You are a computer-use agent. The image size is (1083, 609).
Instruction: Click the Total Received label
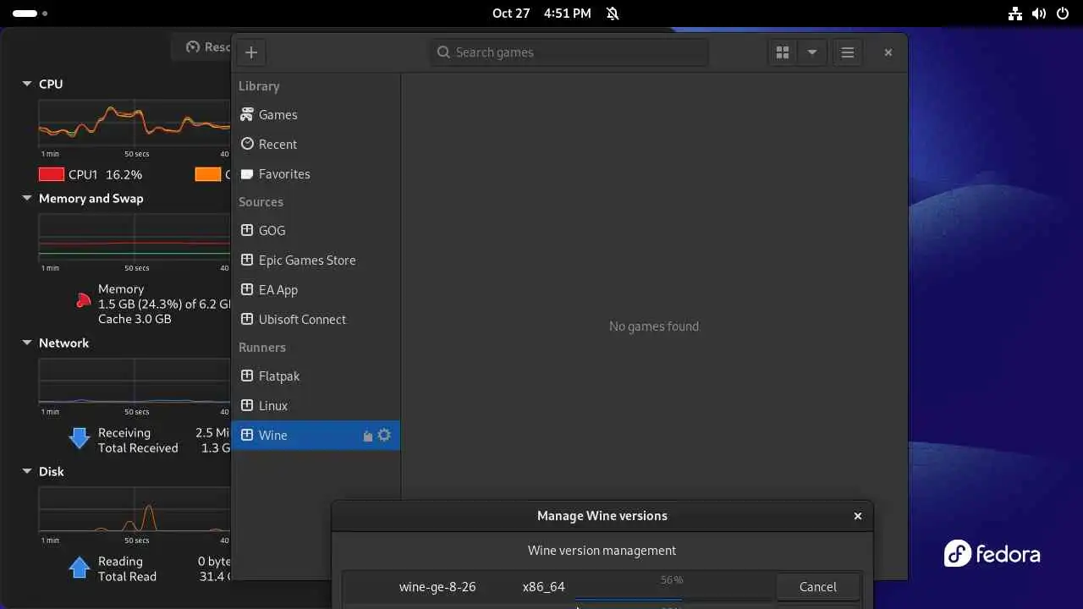click(x=138, y=448)
